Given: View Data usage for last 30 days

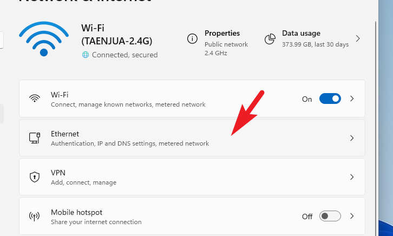Looking at the screenshot, I should point(313,39).
